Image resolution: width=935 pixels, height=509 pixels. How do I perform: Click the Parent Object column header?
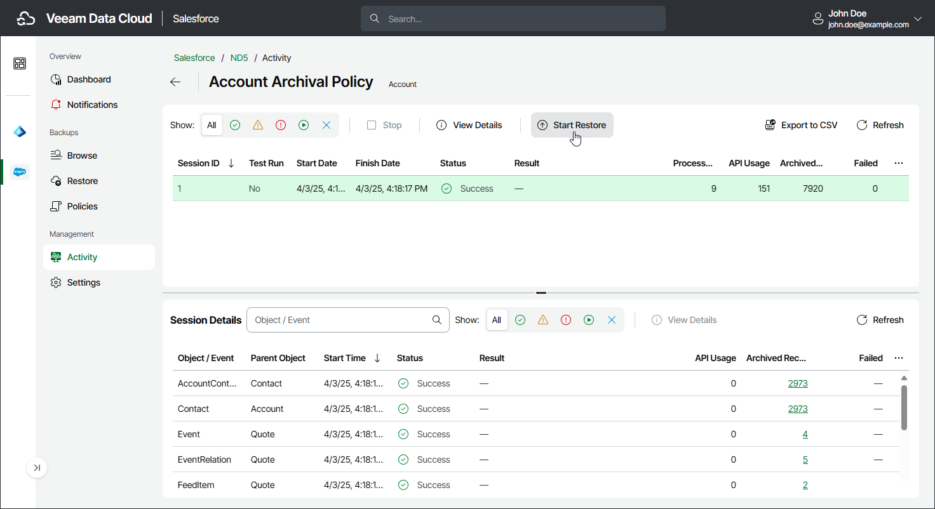(x=278, y=358)
